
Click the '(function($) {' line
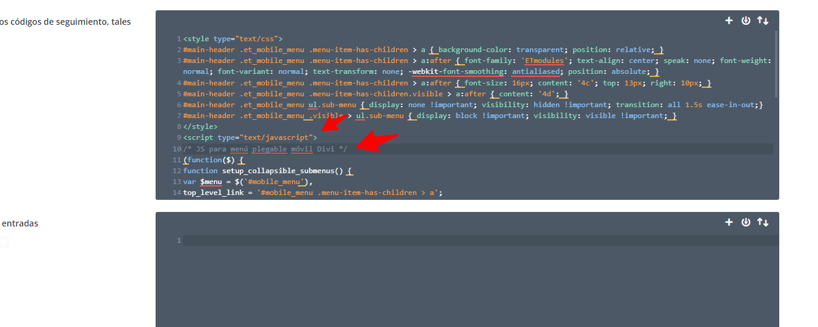(214, 160)
